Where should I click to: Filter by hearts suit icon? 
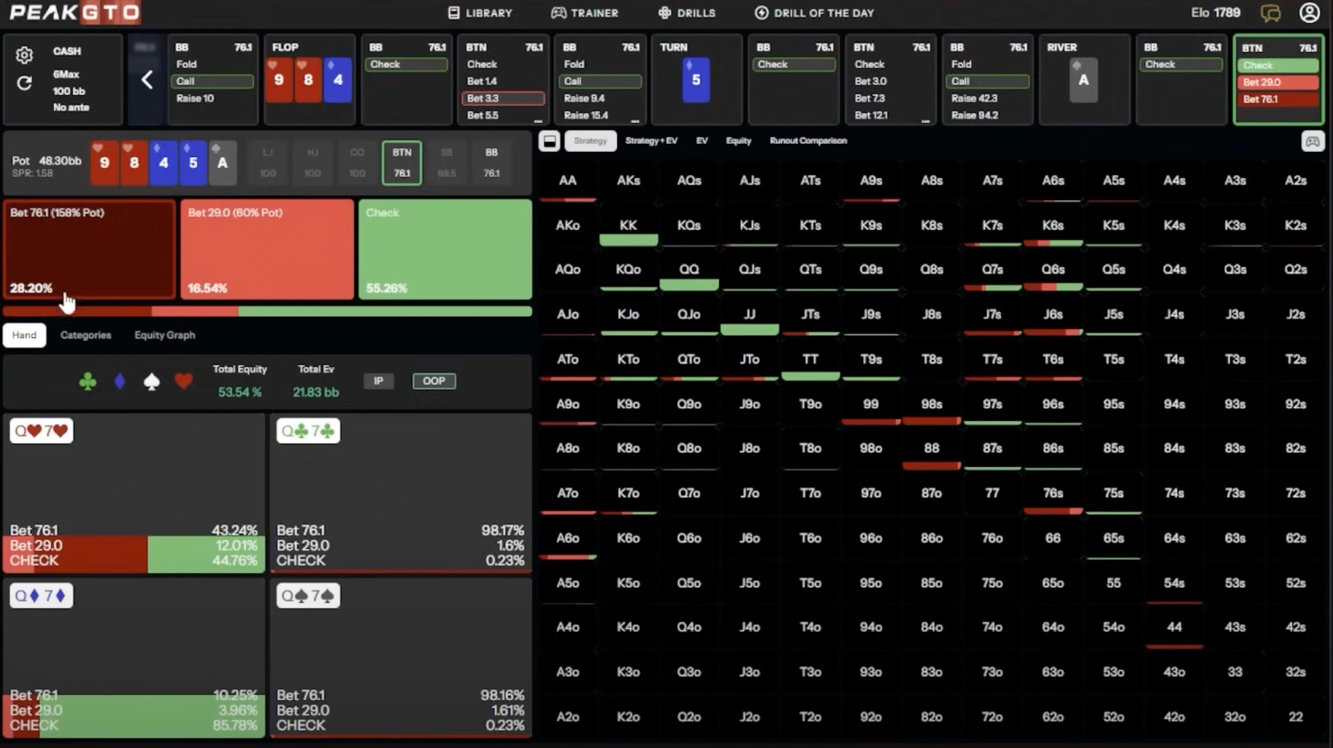[x=184, y=382]
